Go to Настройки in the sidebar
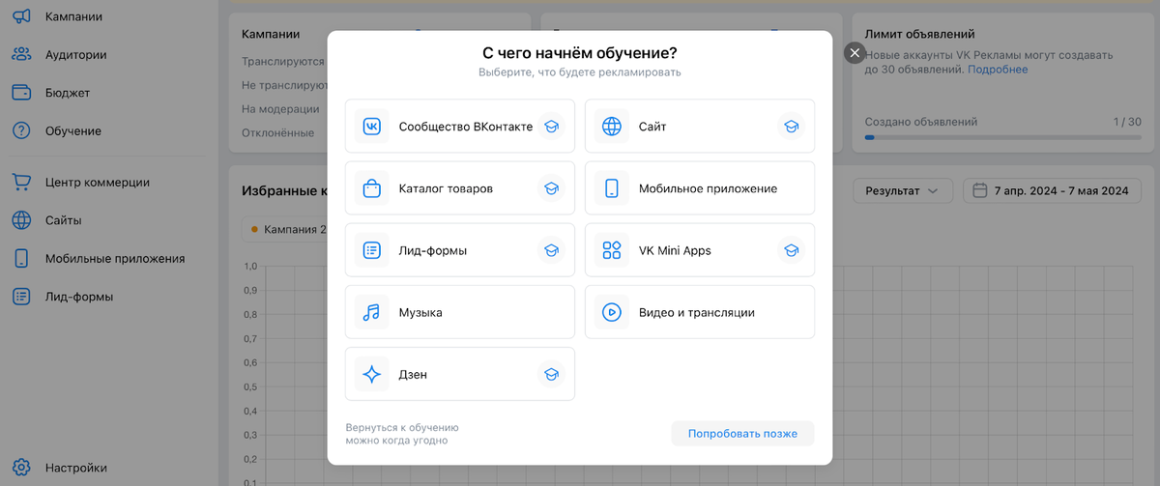This screenshot has height=486, width=1160. [76, 468]
